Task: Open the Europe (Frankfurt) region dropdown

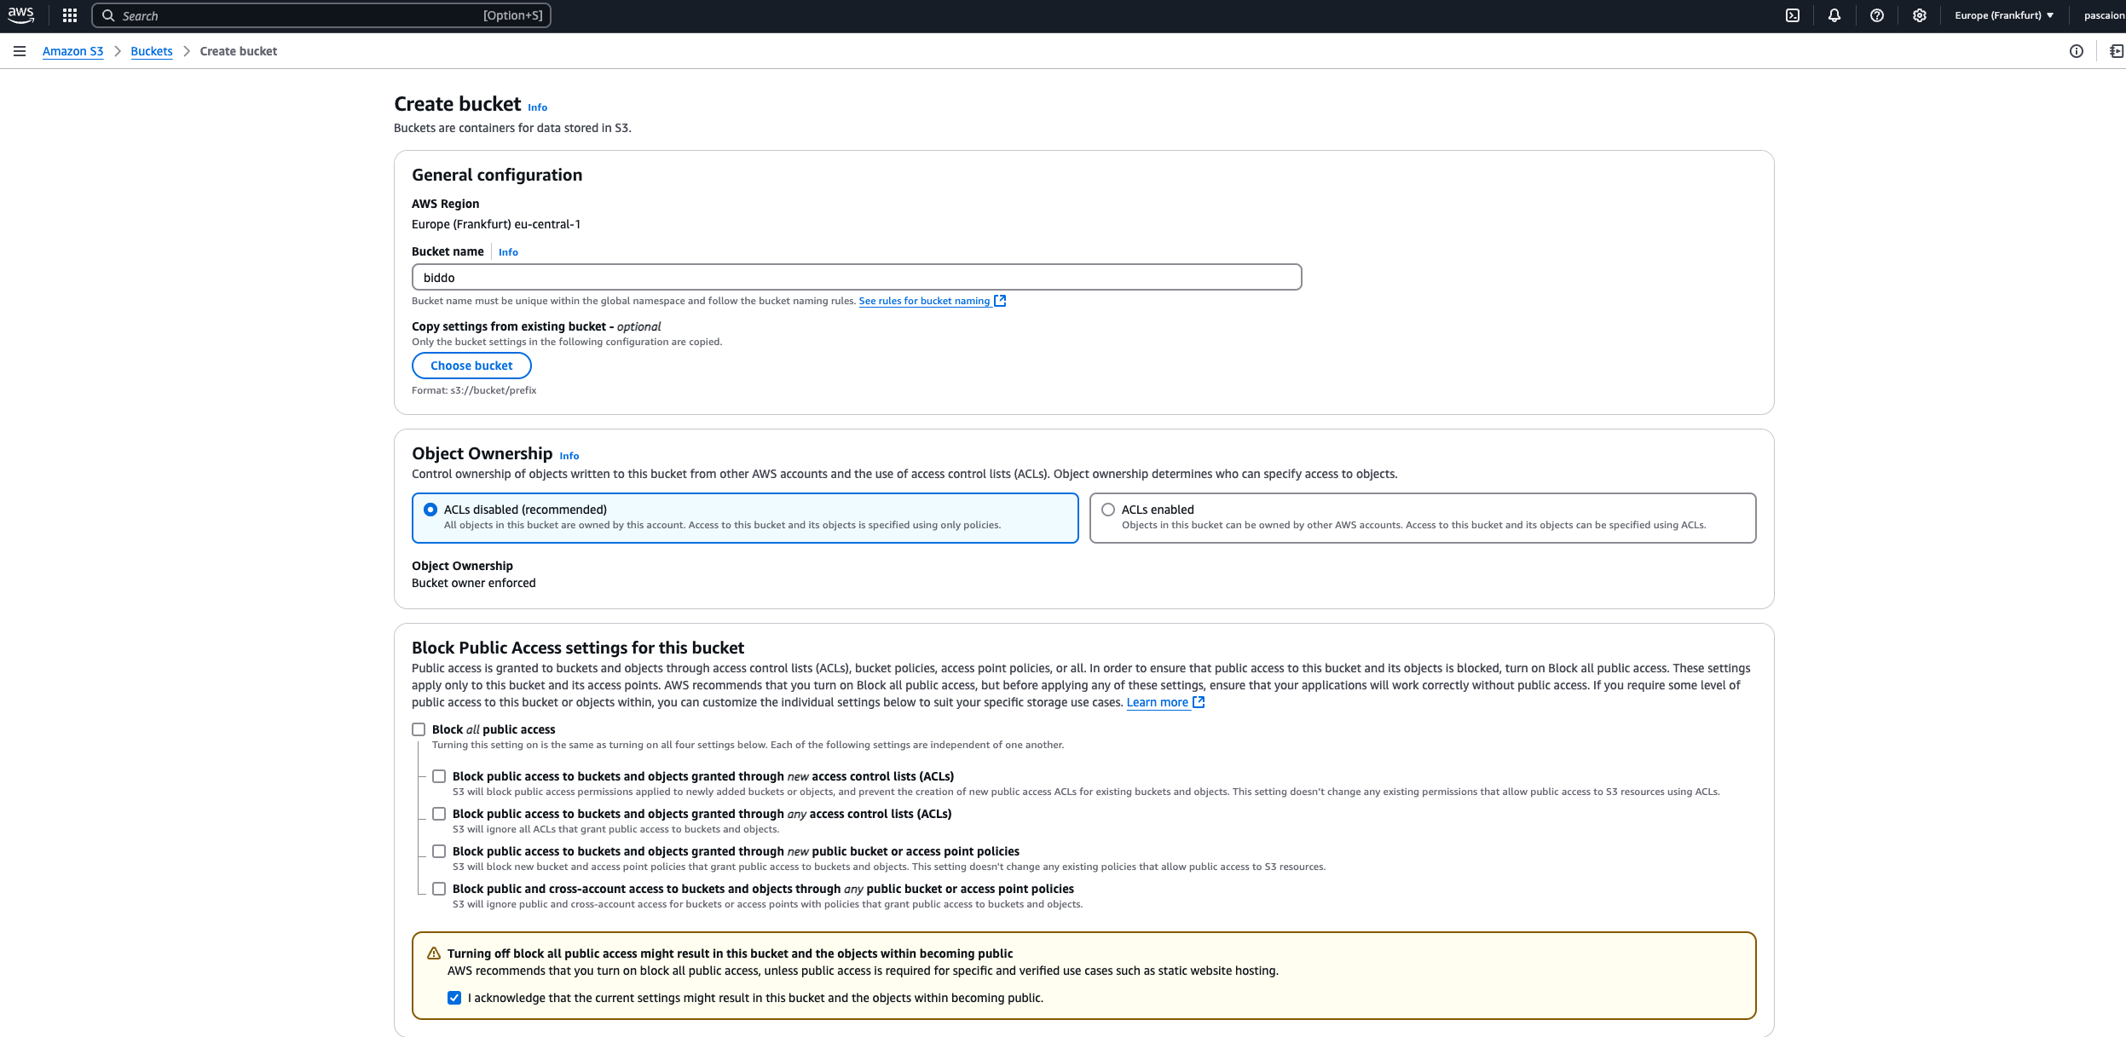Action: click(2003, 15)
